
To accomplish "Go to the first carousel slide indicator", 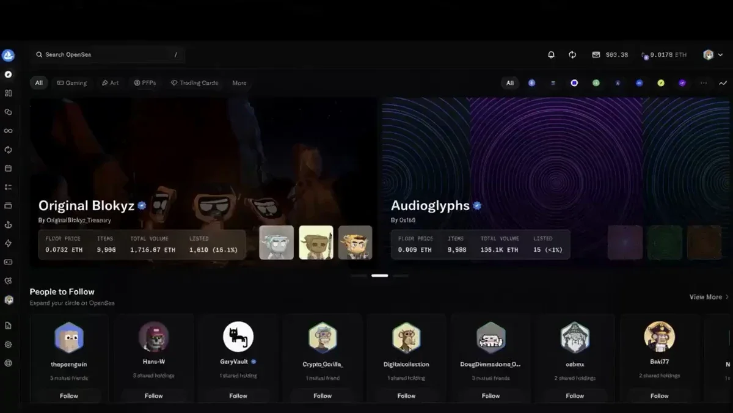I will (359, 276).
